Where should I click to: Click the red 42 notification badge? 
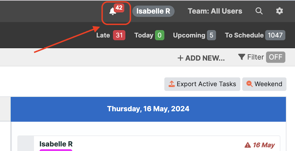coord(119,8)
